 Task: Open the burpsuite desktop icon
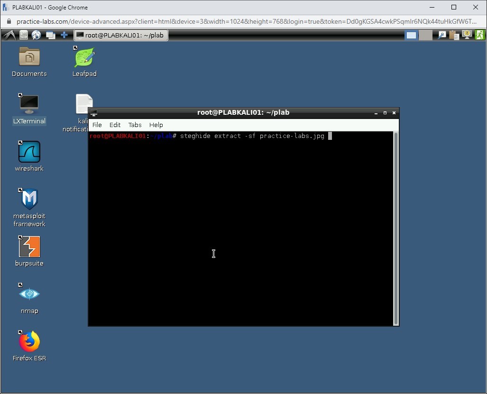coord(29,247)
